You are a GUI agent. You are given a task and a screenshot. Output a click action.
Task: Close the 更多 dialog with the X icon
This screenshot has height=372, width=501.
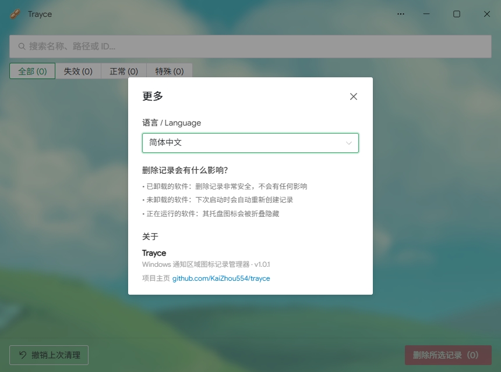tap(354, 96)
